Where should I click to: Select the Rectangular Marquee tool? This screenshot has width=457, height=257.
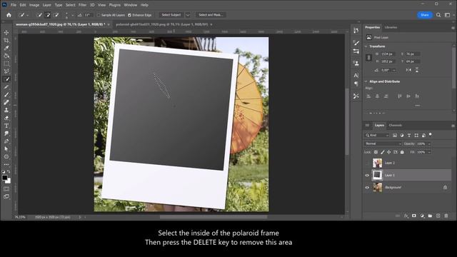[x=6, y=64]
